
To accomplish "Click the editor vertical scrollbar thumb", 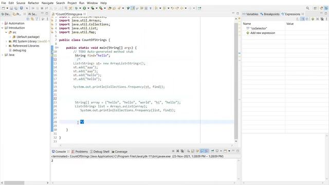I will coord(236,81).
